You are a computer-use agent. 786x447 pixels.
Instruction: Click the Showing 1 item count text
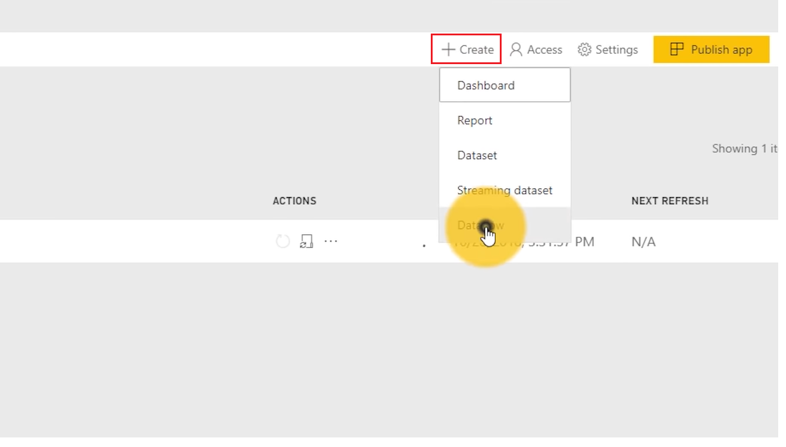click(x=745, y=149)
